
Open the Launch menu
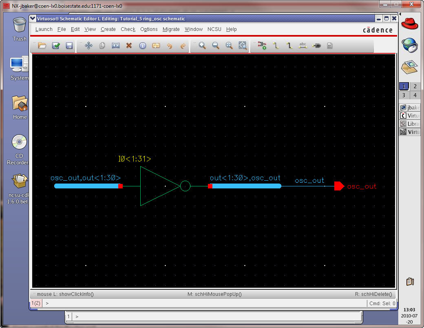tap(44, 29)
